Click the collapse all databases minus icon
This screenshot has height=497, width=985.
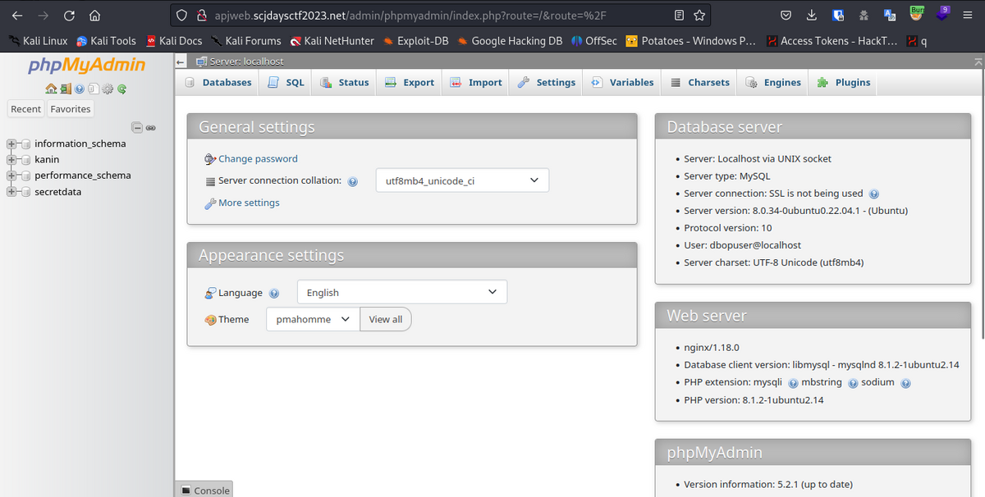(138, 127)
